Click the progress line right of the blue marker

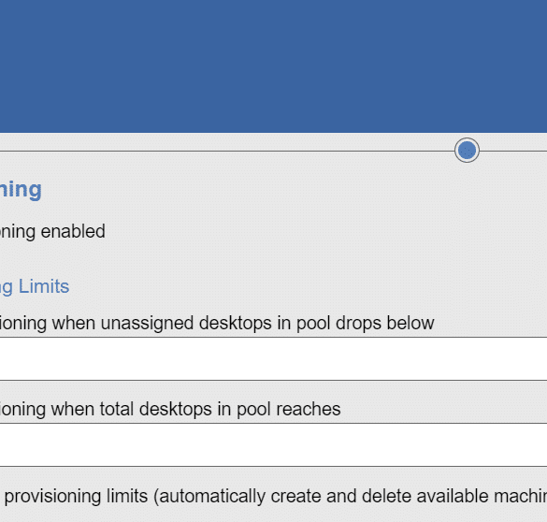point(513,152)
